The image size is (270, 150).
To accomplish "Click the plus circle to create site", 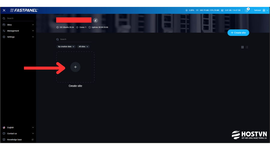I will click(x=75, y=67).
